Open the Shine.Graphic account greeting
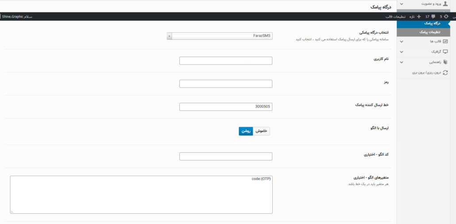 click(x=17, y=16)
